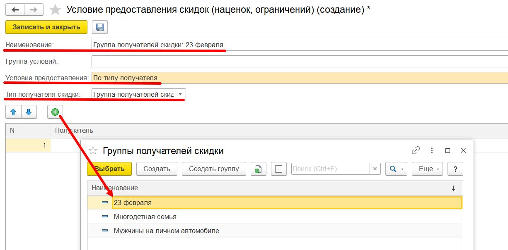Screen dimensions: 508x250
Task: Click into the Поиск search field
Action: [x=330, y=169]
